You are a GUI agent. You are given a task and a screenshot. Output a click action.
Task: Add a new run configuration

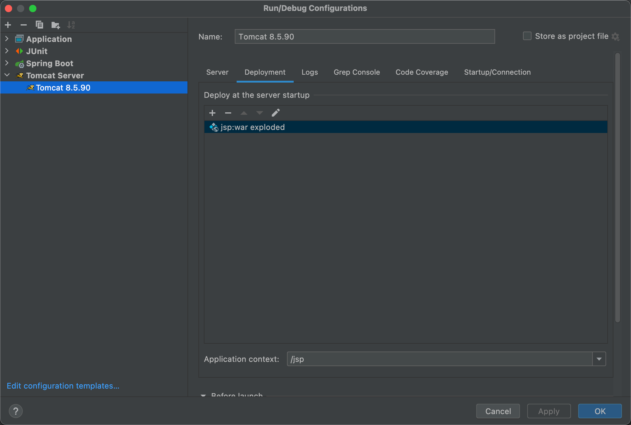[x=8, y=25]
